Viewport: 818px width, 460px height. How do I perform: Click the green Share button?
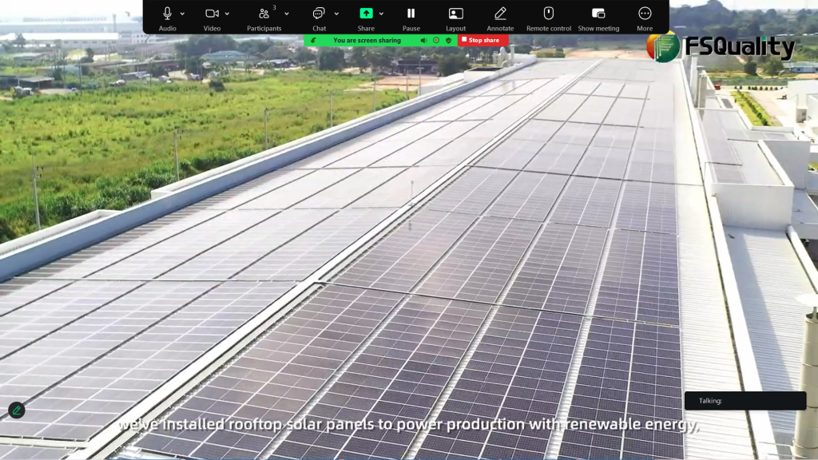click(366, 14)
